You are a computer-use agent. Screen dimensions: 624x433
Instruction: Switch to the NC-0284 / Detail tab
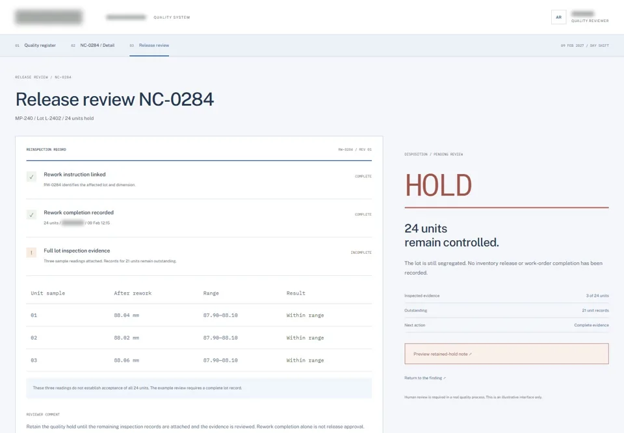pos(93,45)
